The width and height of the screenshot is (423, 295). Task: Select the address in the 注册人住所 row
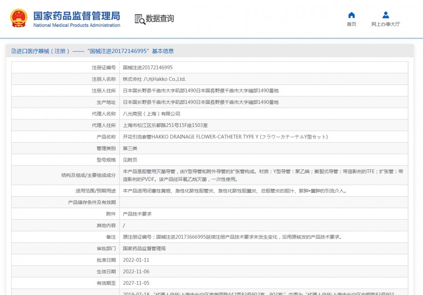201,91
